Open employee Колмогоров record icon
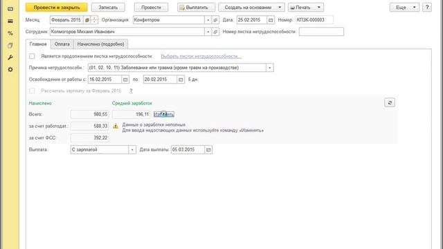443x249 pixels. point(215,32)
